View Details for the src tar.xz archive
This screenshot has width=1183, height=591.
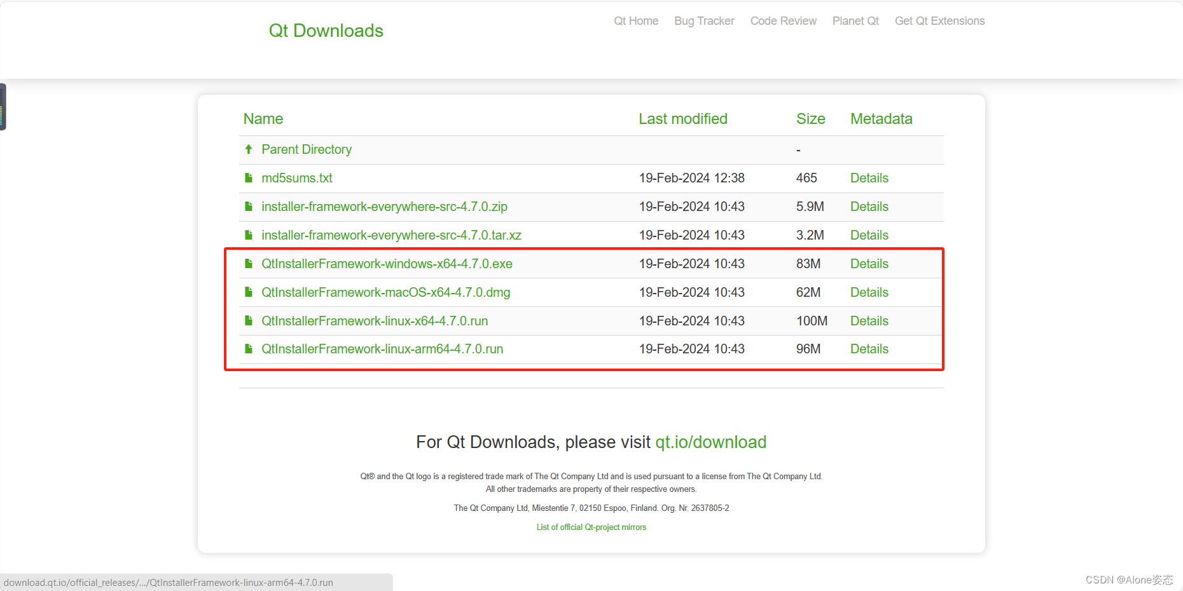pos(869,235)
